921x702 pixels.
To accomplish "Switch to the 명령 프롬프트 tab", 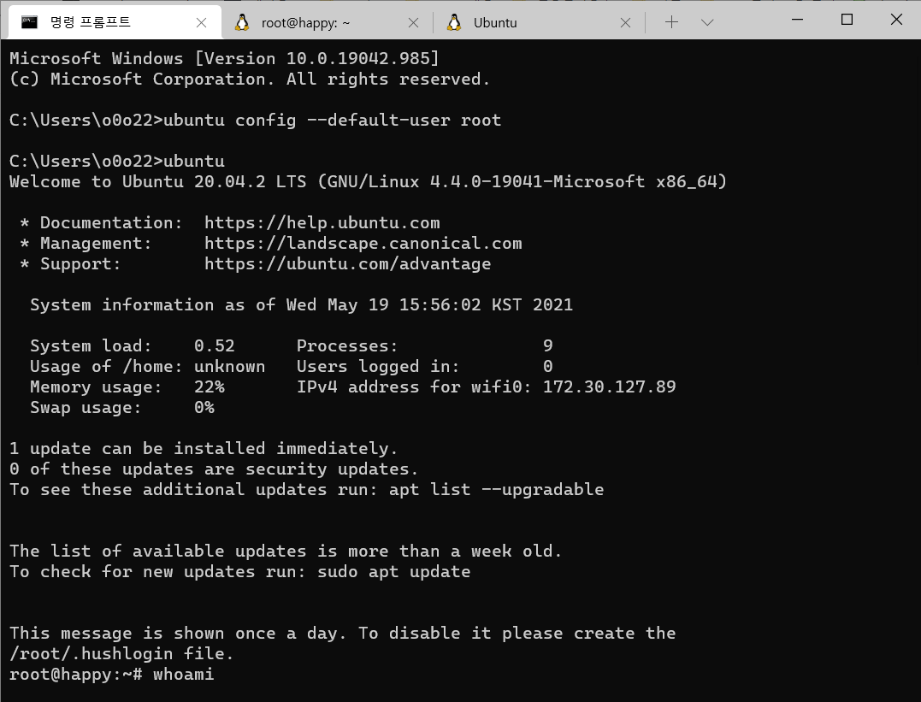I will [115, 22].
